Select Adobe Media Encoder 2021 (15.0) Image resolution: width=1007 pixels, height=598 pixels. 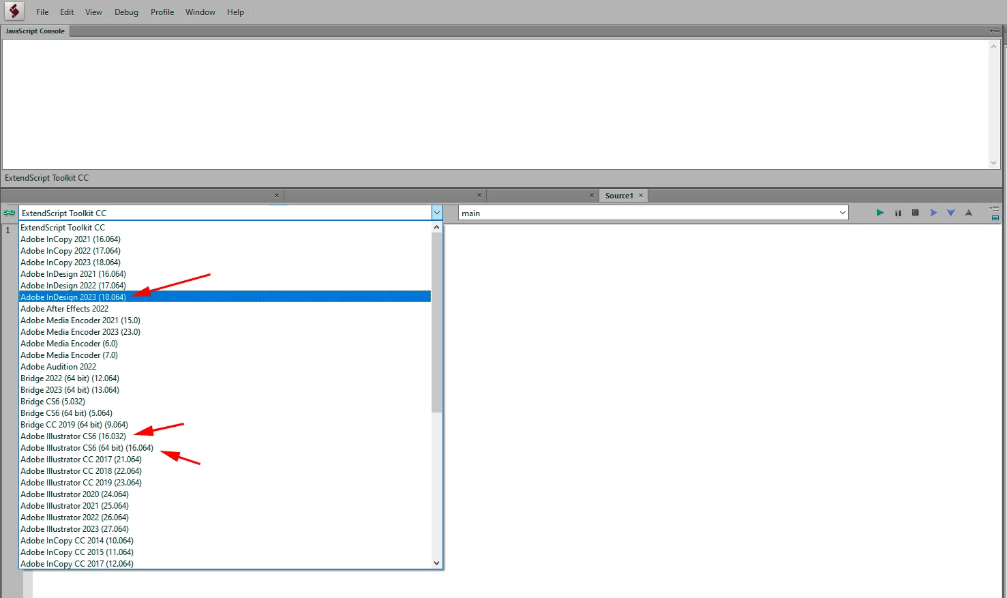[225, 320]
